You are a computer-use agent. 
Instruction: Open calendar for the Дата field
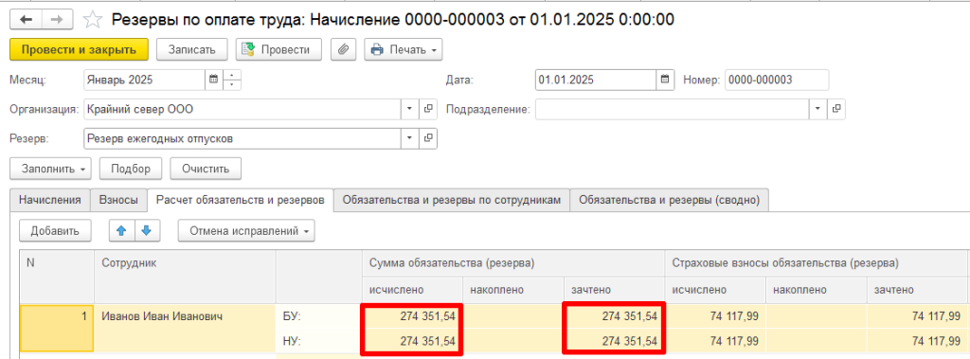click(665, 80)
